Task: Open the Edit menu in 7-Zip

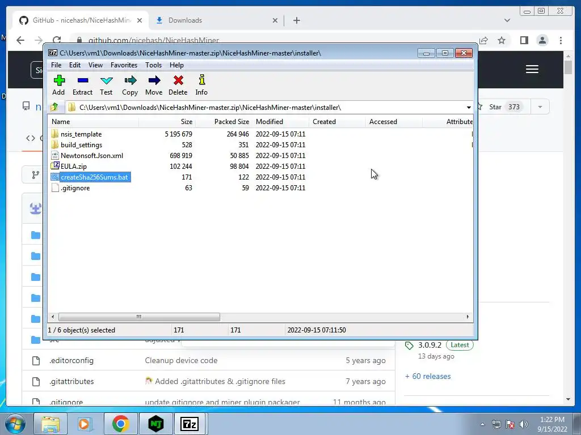Action: coord(74,65)
